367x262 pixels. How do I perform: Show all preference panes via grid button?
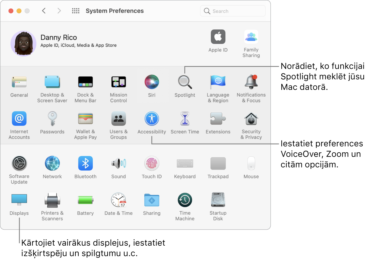(75, 11)
